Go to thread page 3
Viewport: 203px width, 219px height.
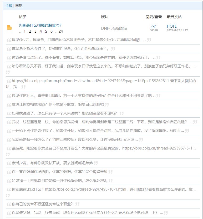click(35, 31)
